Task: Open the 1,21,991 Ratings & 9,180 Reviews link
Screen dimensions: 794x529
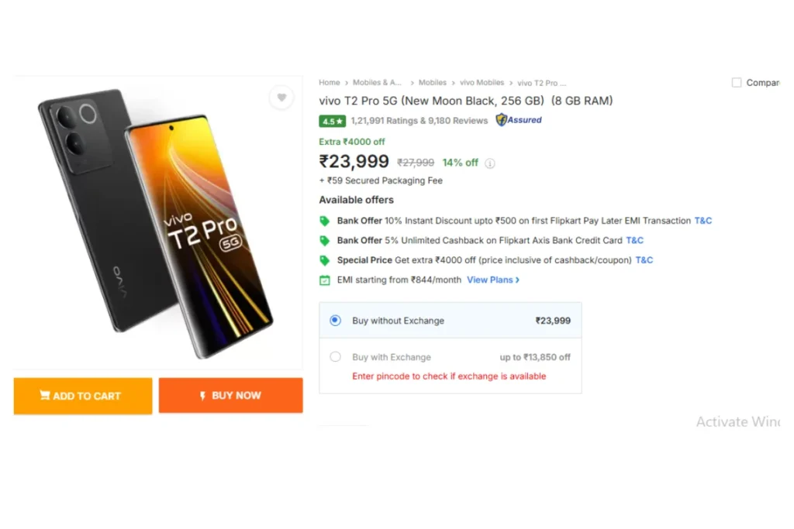Action: point(419,121)
